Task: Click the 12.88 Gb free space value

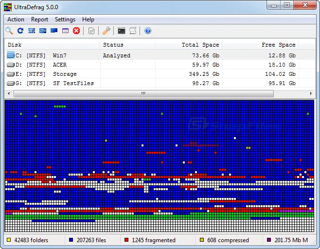Action: 282,55
